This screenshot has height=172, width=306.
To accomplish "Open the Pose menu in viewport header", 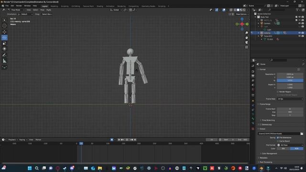I will pyautogui.click(x=42, y=10).
